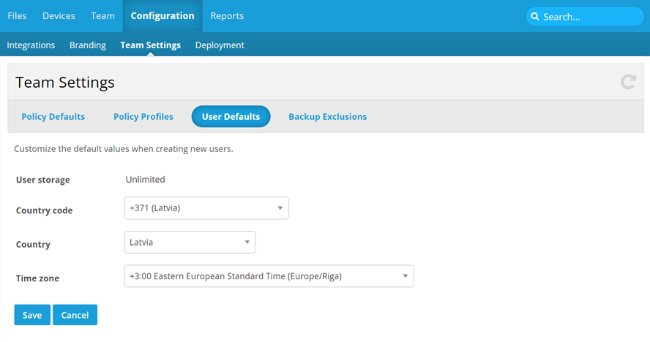Image resolution: width=650 pixels, height=342 pixels.
Task: Open the Branding sub-menu
Action: pyautogui.click(x=88, y=45)
